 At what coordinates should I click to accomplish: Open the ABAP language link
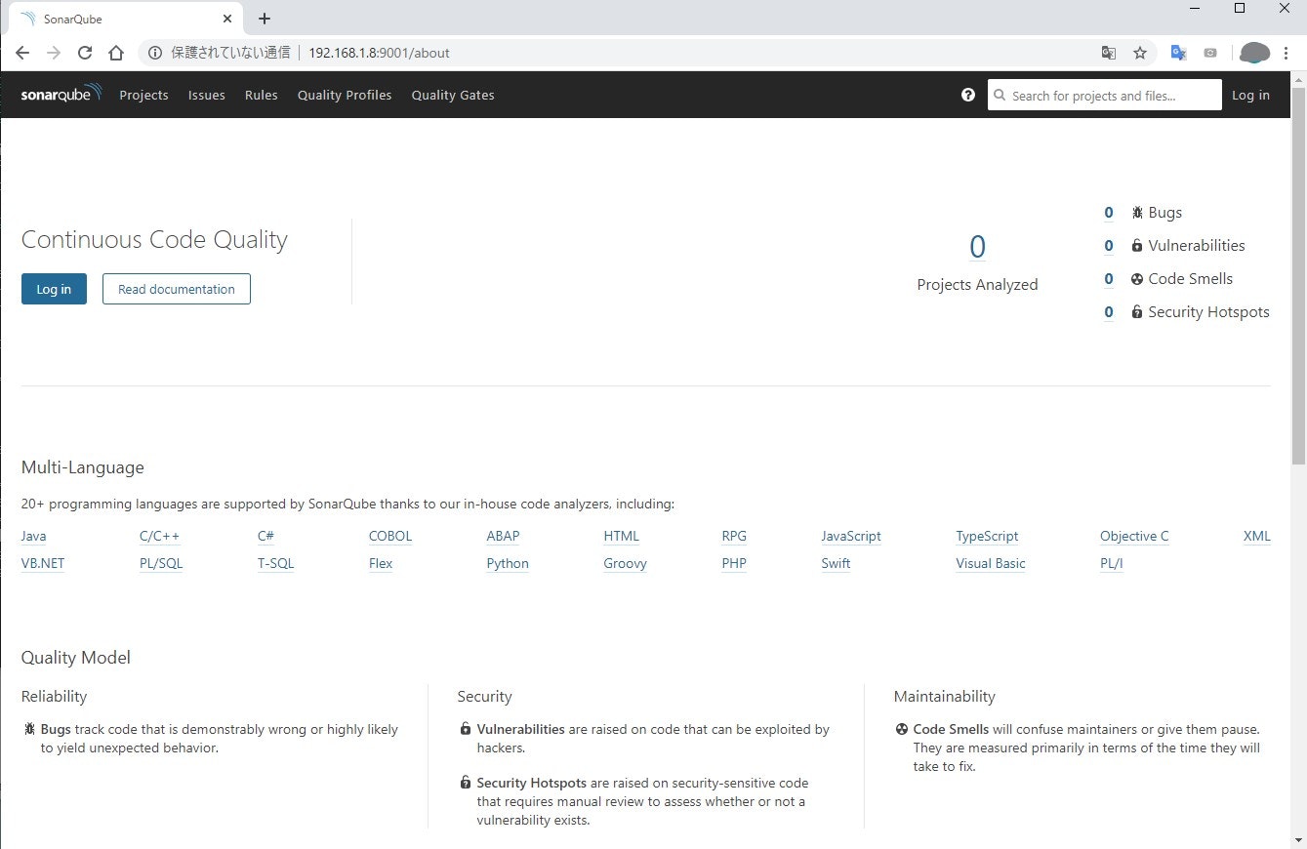[x=503, y=536]
